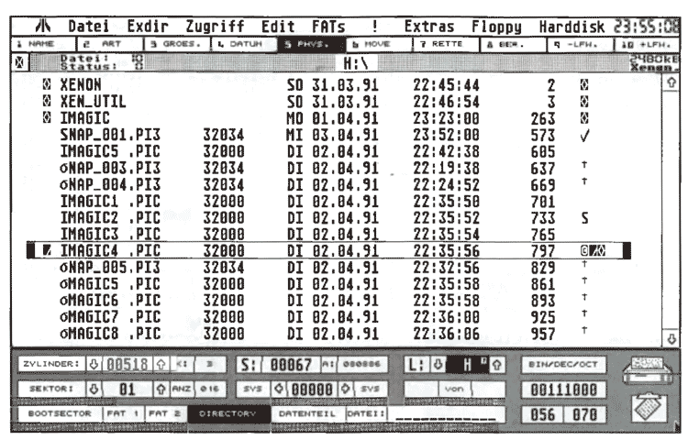Toggle selection marker on IMAGIC4.PIC row
688x440 pixels.
pyautogui.click(x=45, y=250)
